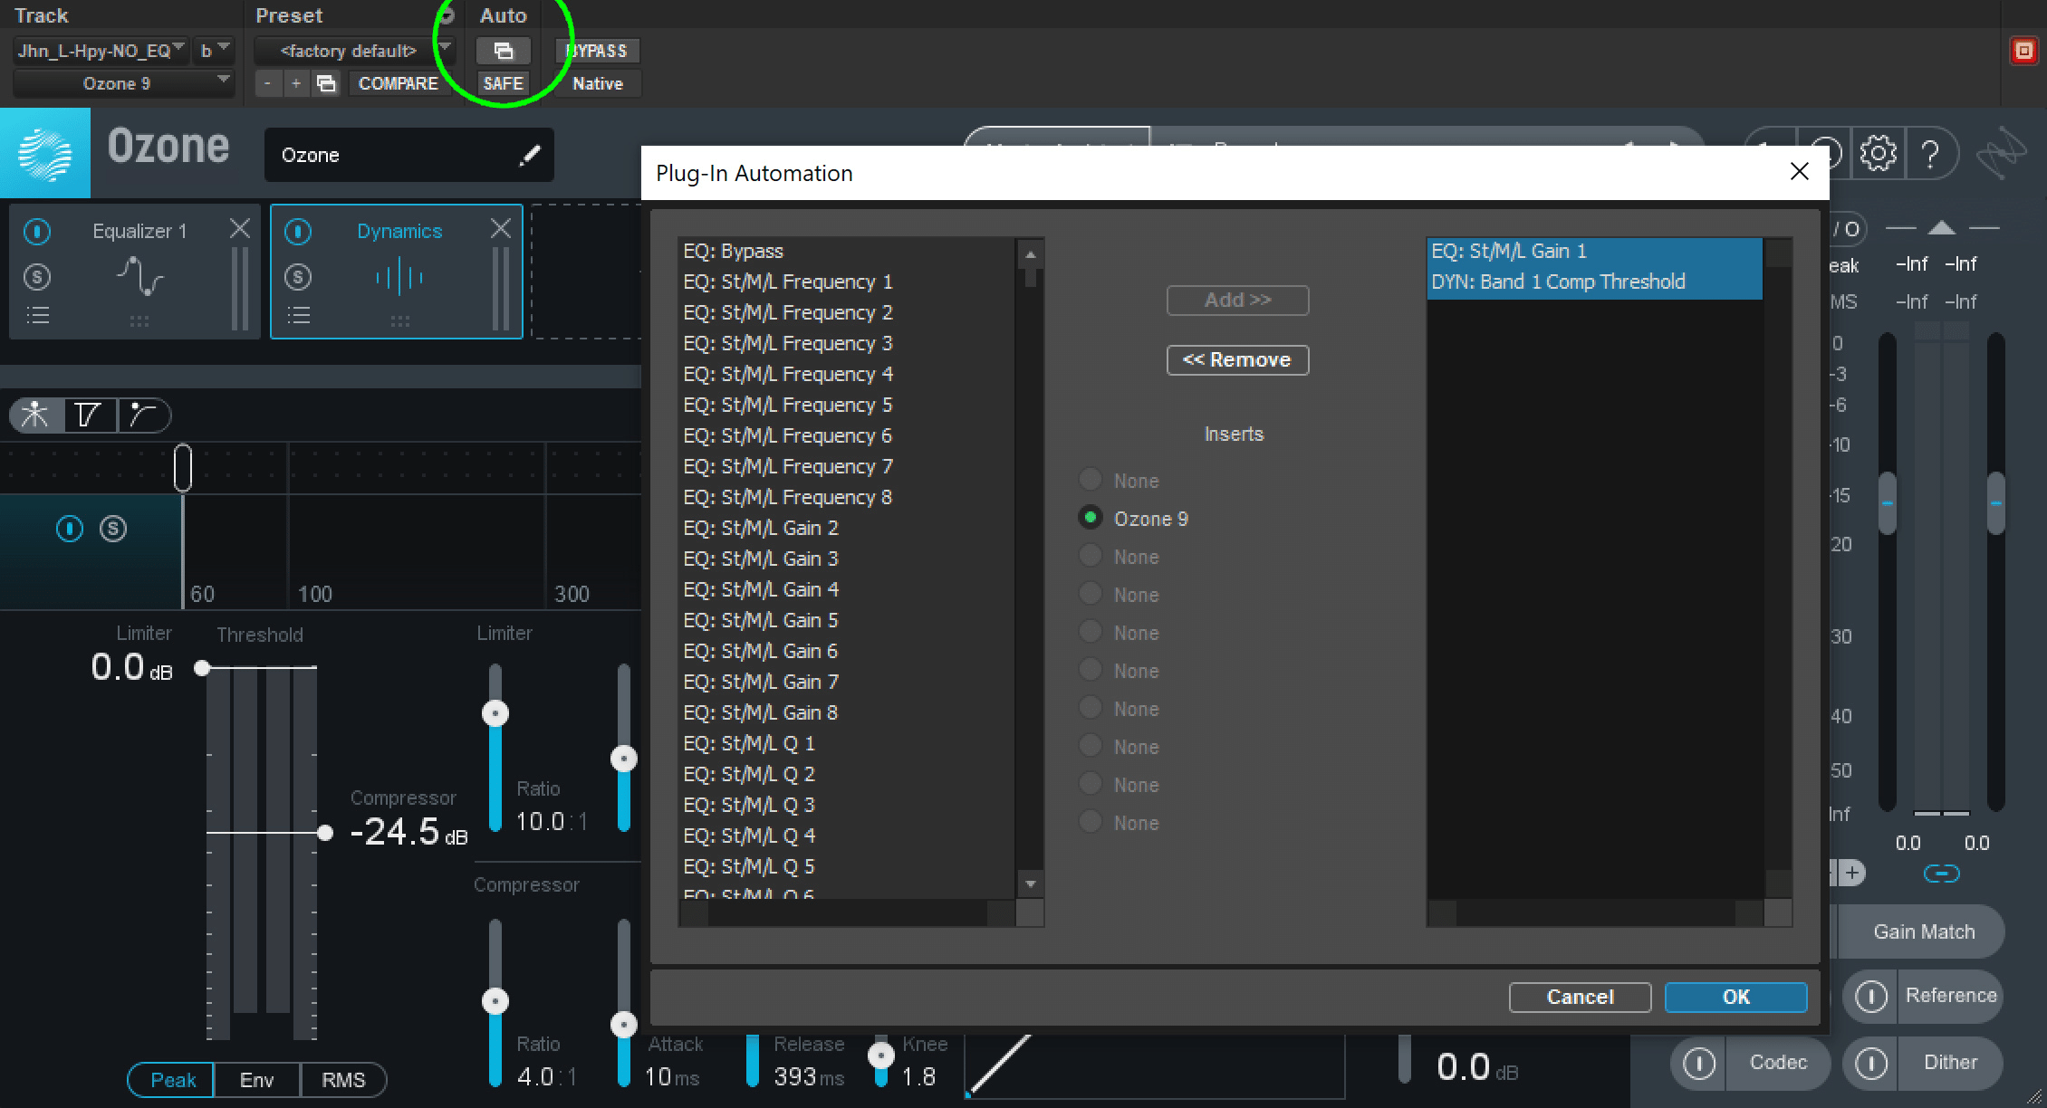Toggle Reference power button

pos(1871,996)
